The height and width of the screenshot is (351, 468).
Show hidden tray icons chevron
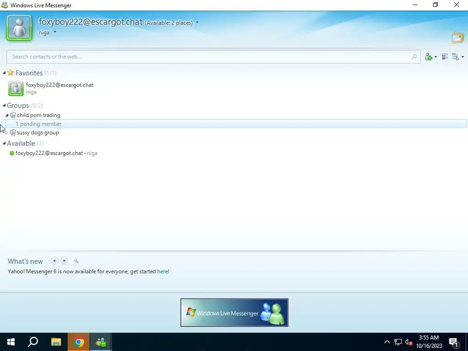click(x=387, y=342)
